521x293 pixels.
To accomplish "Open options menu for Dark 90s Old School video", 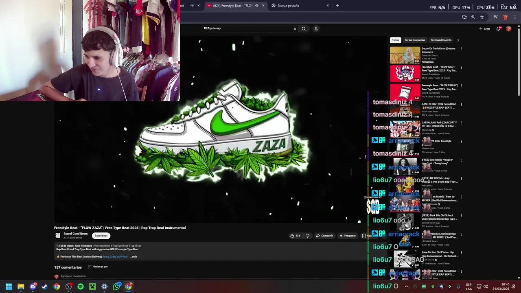I will click(x=461, y=216).
